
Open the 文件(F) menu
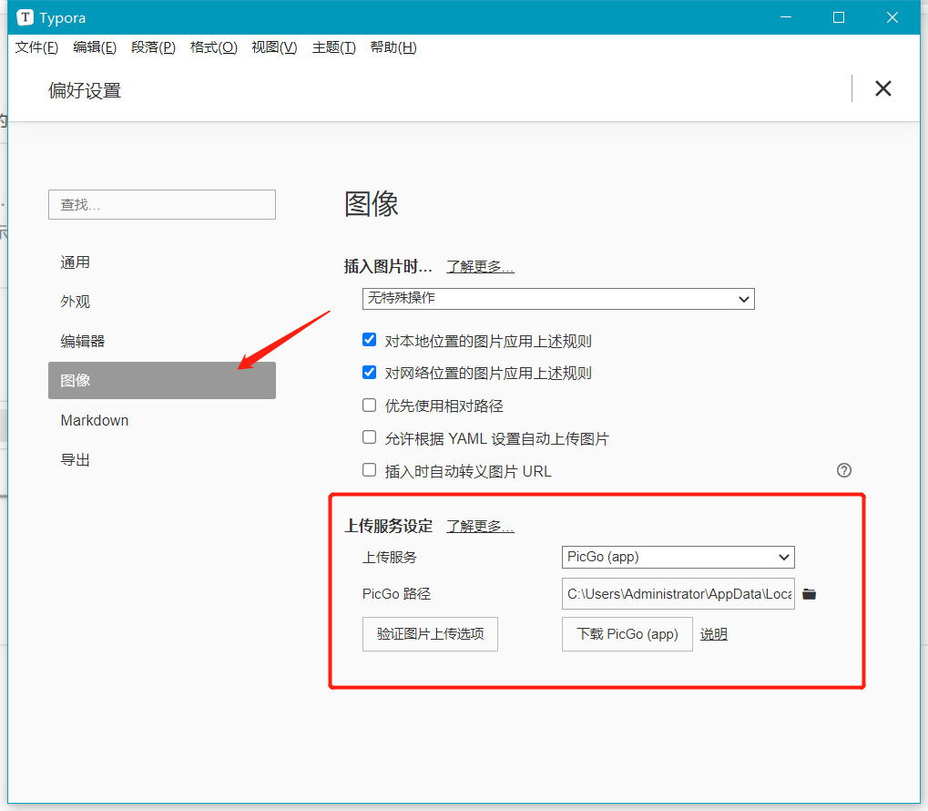(x=36, y=47)
